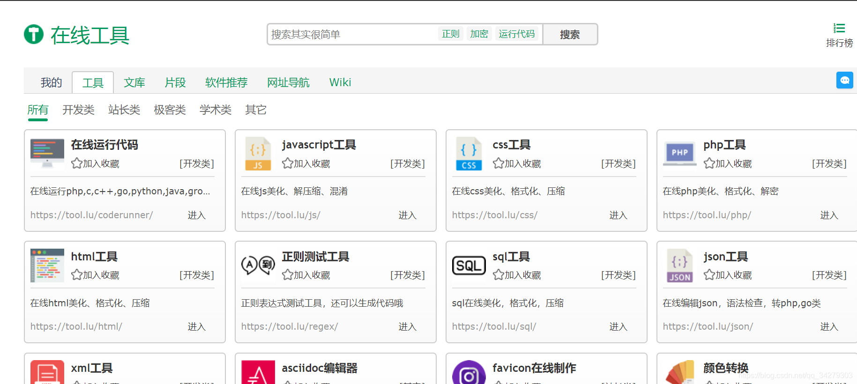
Task: Filter by 所有 category
Action: click(37, 110)
